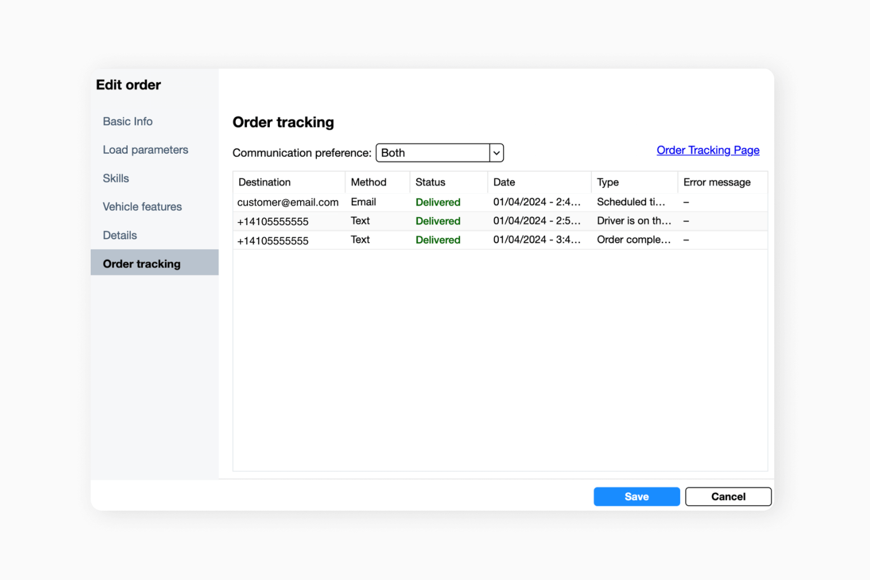Click the Method column header
The height and width of the screenshot is (580, 870).
tap(368, 182)
